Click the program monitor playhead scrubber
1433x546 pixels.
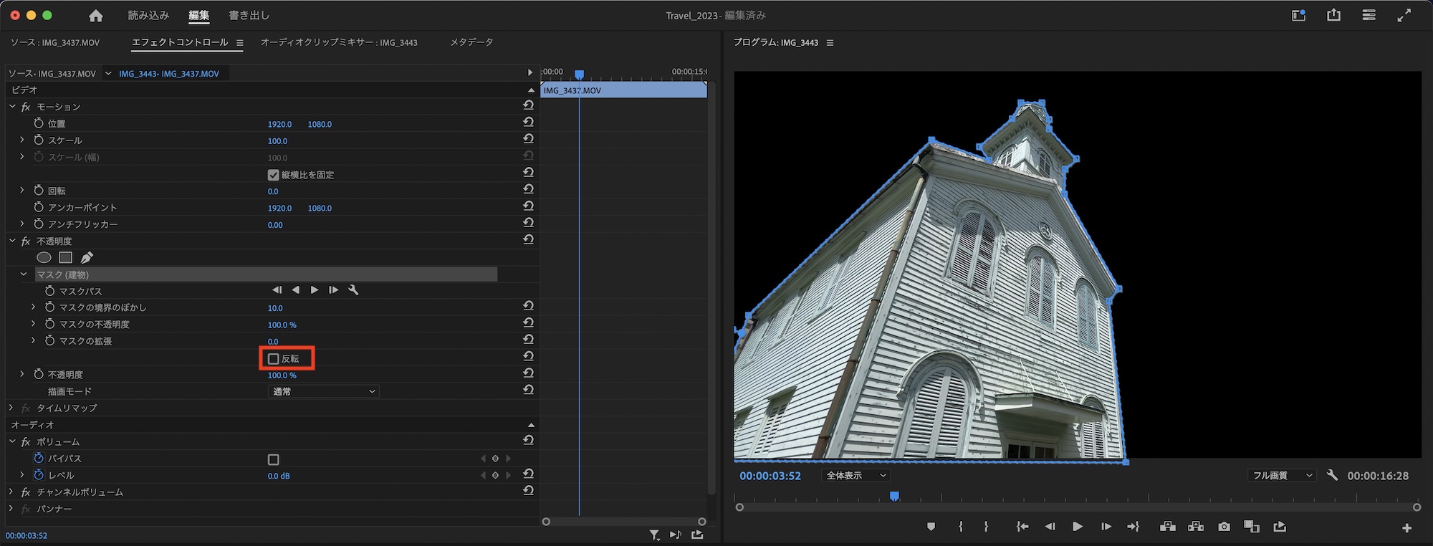(894, 496)
